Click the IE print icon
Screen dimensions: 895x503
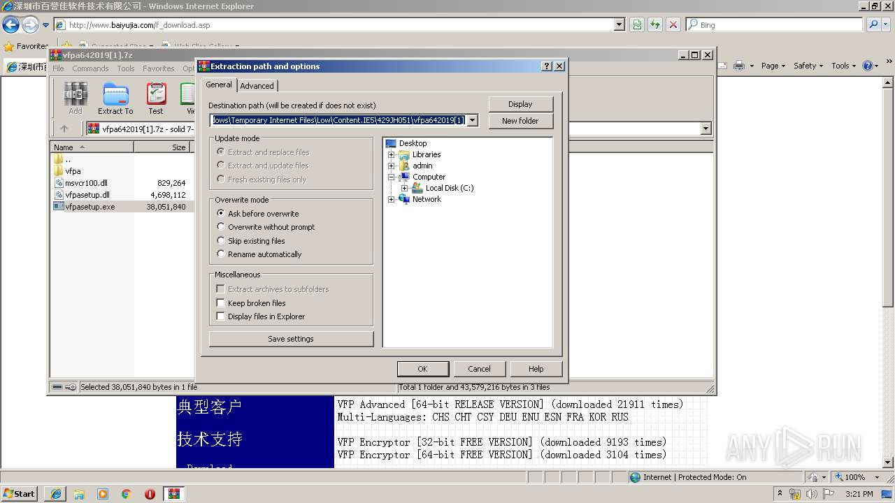click(740, 66)
